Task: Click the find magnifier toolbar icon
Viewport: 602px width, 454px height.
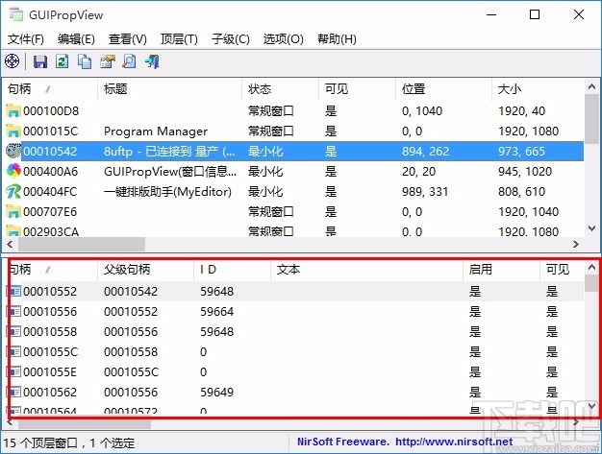Action: tap(130, 61)
